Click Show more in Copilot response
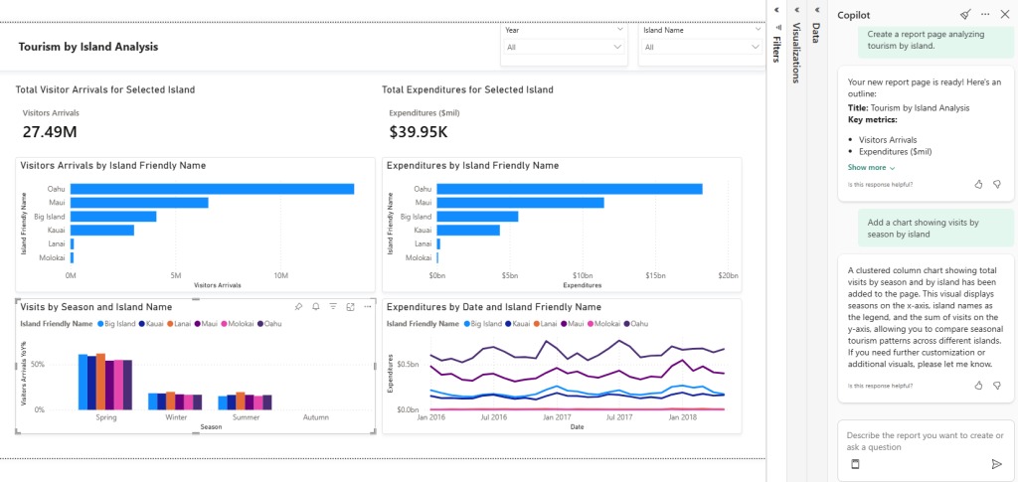Screen dimensions: 1018x482 click(870, 168)
